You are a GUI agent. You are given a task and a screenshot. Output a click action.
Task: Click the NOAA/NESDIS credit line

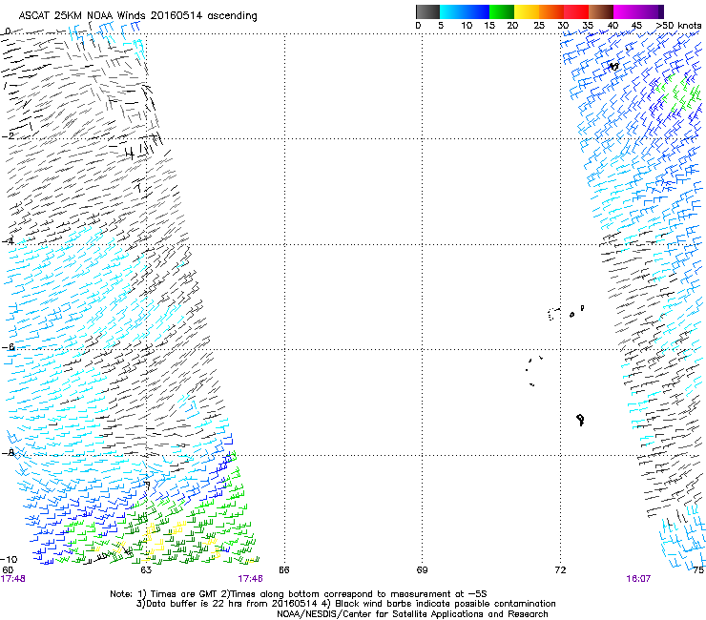pyautogui.click(x=412, y=614)
